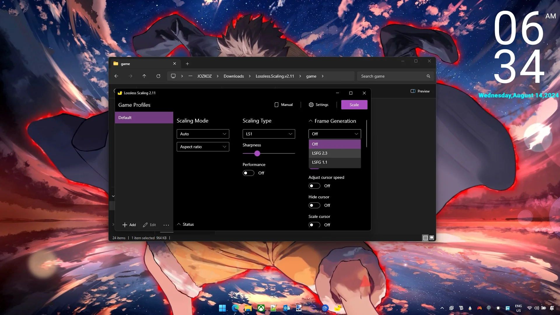Collapse the Frame Generation section chevron
The image size is (560, 315).
point(311,121)
